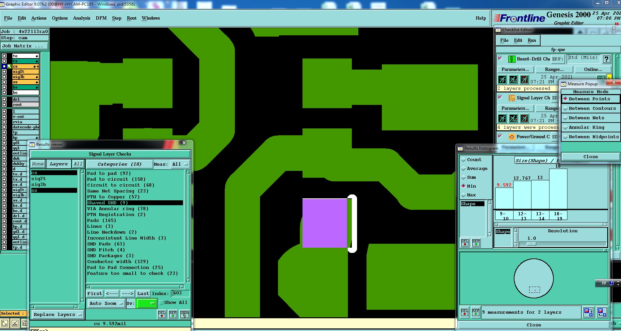
Task: Click UNDO icon in Results viewer
Action: 185,314
